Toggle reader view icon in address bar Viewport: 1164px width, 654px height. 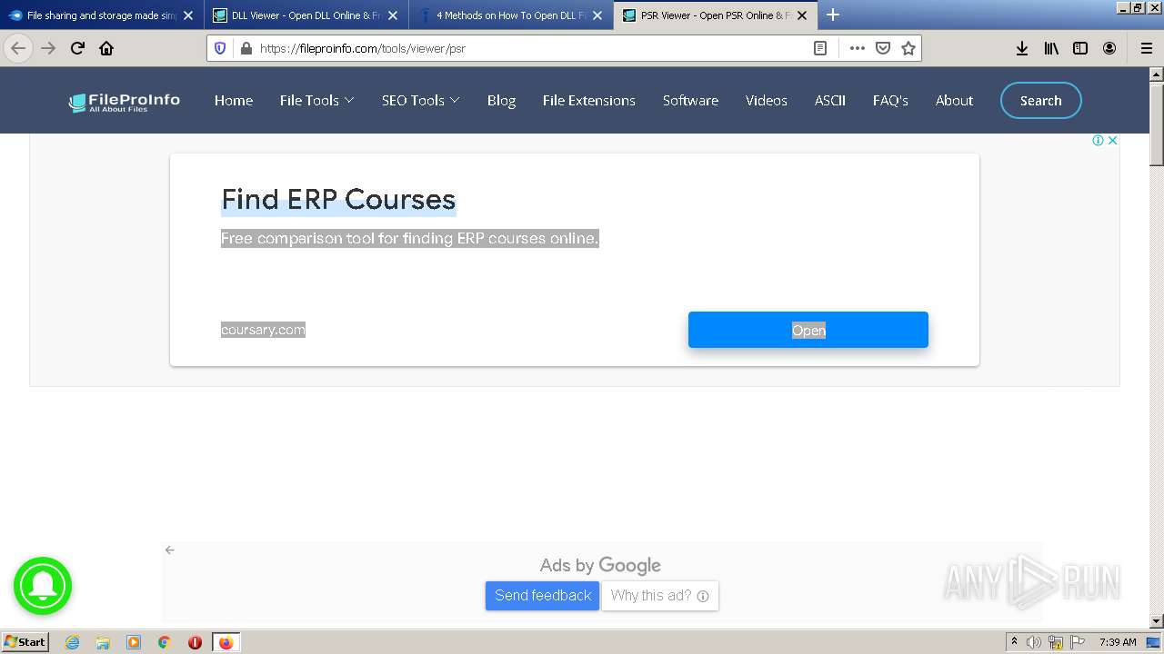(x=820, y=48)
